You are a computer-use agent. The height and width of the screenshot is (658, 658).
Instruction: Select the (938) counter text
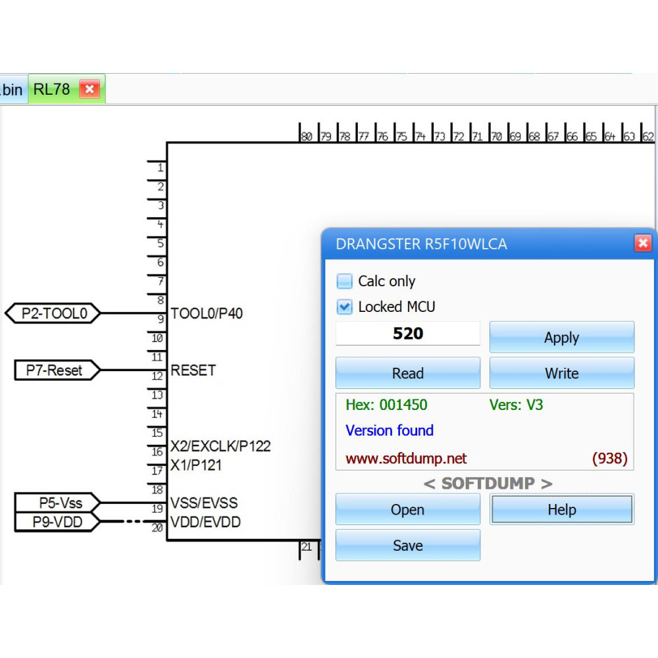609,458
